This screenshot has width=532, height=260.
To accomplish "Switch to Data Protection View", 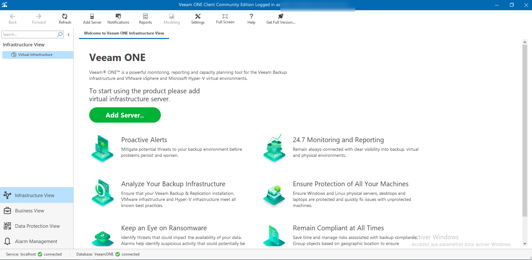I will [x=37, y=226].
